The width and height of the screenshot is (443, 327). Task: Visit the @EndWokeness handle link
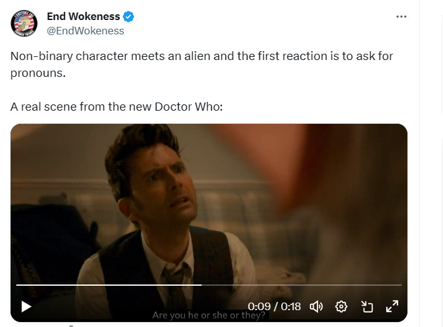tap(86, 31)
